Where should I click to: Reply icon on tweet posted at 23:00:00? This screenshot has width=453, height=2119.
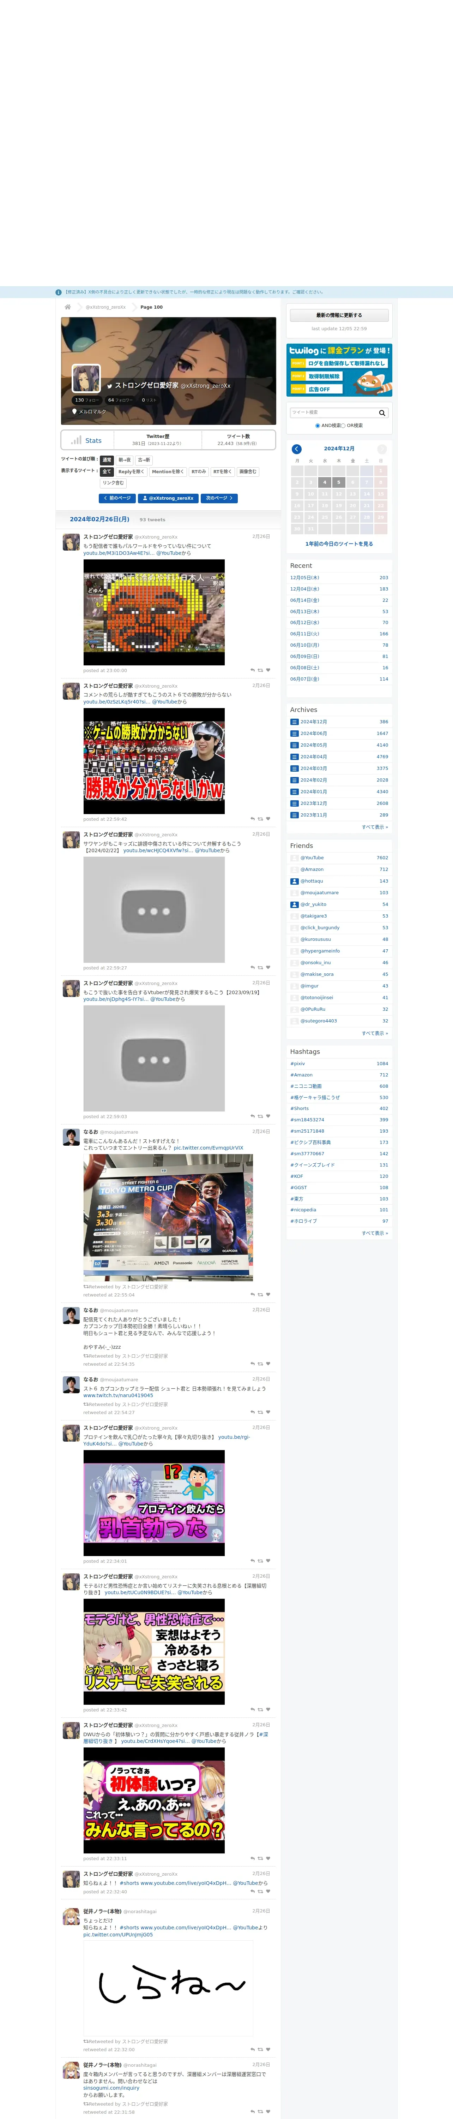(252, 670)
